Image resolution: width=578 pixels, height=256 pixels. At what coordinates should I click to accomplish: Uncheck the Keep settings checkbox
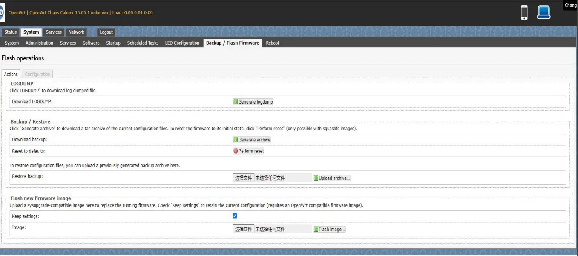(x=235, y=216)
